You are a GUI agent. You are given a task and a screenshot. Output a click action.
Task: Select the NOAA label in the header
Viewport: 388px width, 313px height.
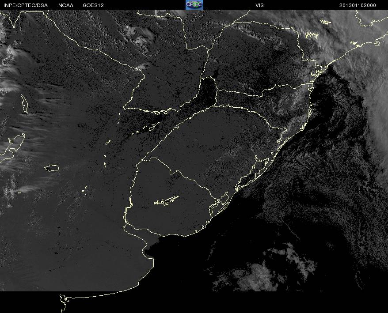pos(66,5)
